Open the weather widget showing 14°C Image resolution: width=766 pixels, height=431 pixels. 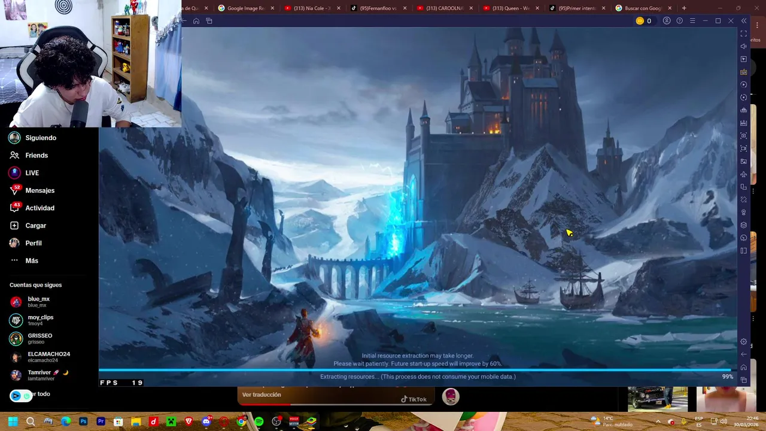[x=610, y=421]
